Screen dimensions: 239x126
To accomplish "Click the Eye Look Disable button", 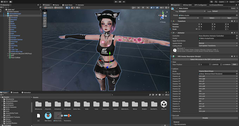I will point(205,118).
